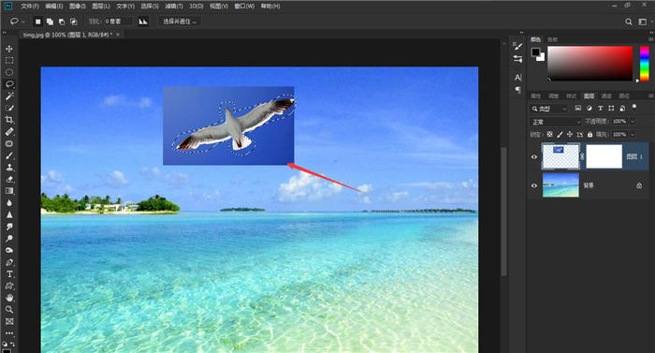
Task: Hide the 图层 1 layer visibility eye
Action: (x=534, y=157)
